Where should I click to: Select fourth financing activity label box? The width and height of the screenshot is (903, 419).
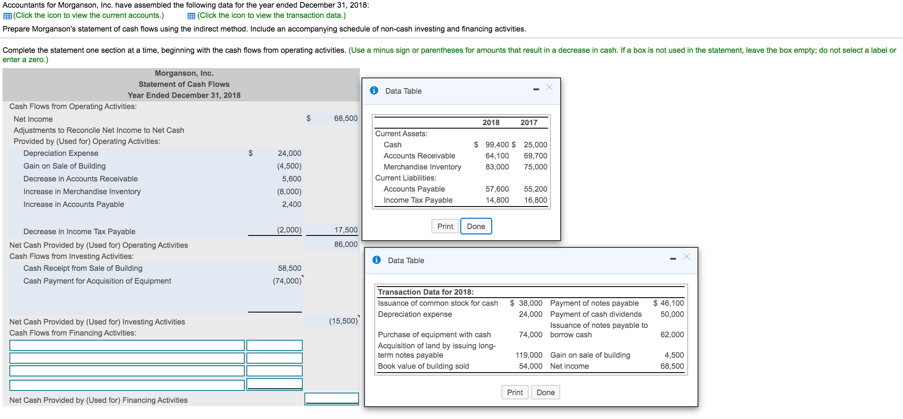tap(127, 385)
